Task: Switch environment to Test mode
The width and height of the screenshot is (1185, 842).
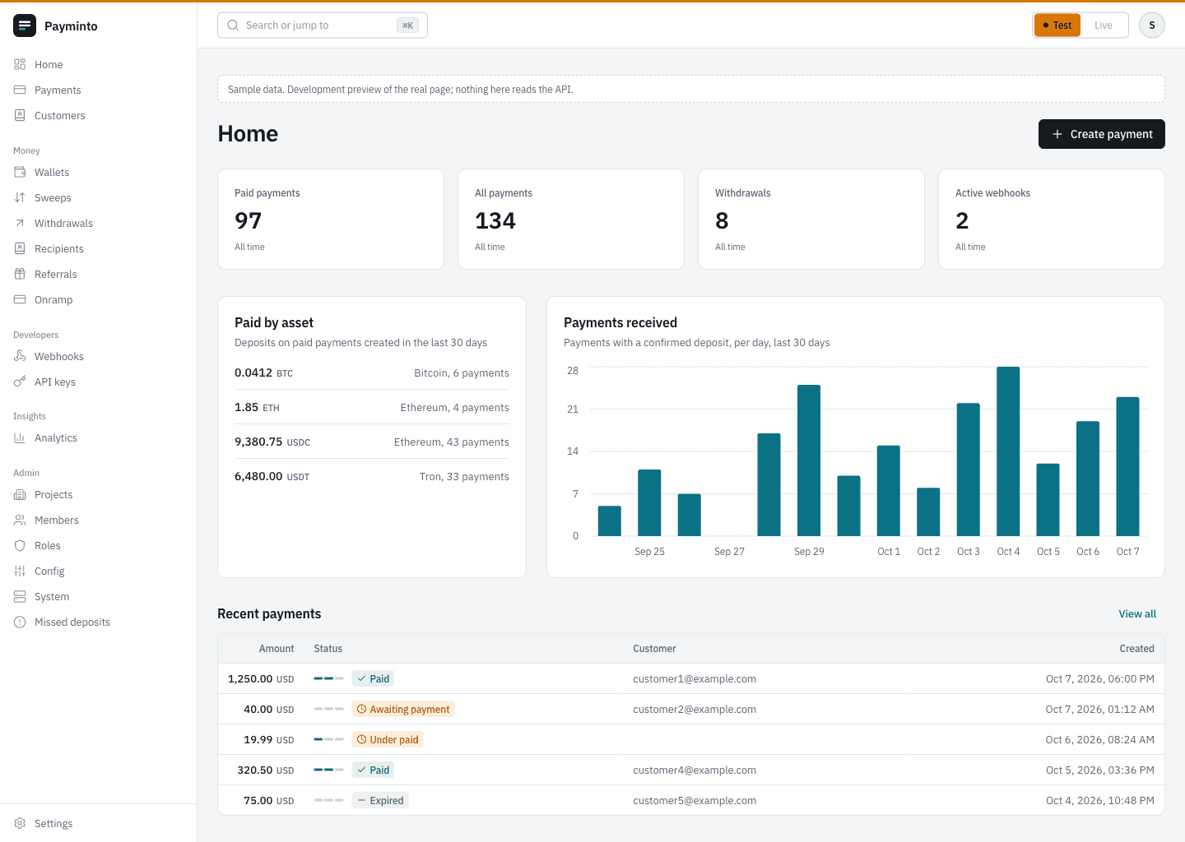Action: coord(1057,25)
